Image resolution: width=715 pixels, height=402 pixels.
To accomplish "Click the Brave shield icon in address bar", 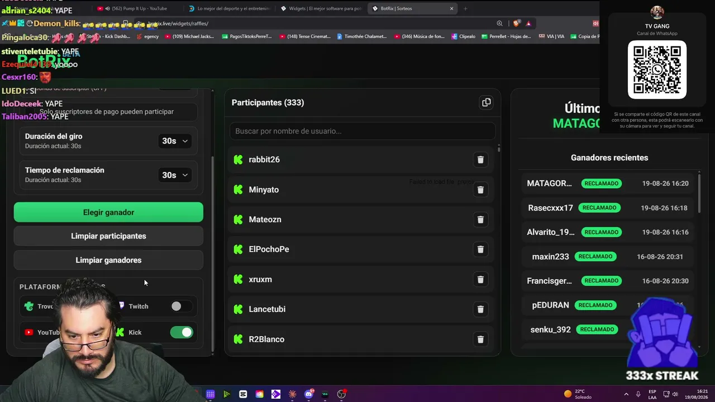I will point(516,23).
